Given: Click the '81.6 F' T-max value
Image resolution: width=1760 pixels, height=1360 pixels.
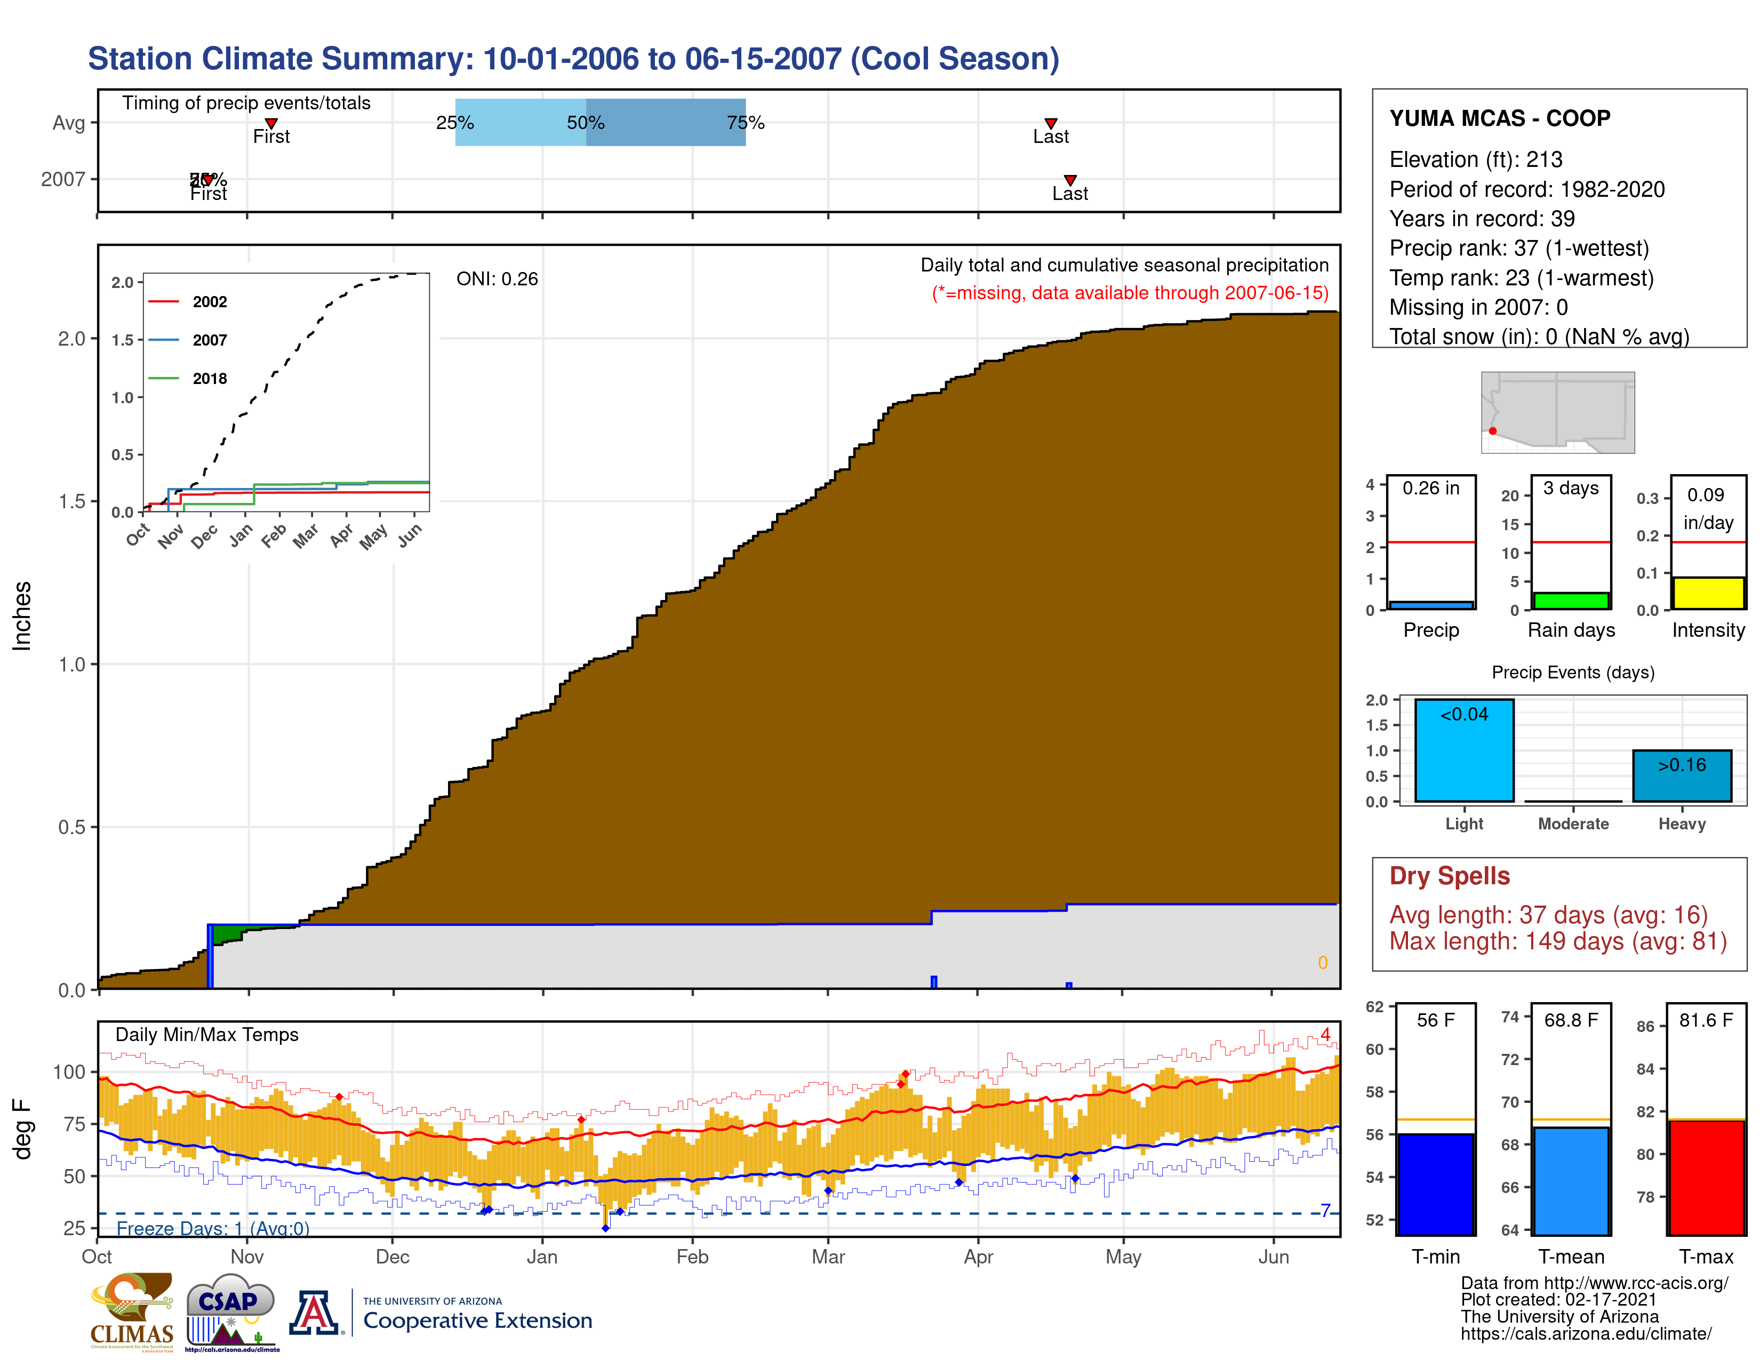Looking at the screenshot, I should pos(1706,1020).
